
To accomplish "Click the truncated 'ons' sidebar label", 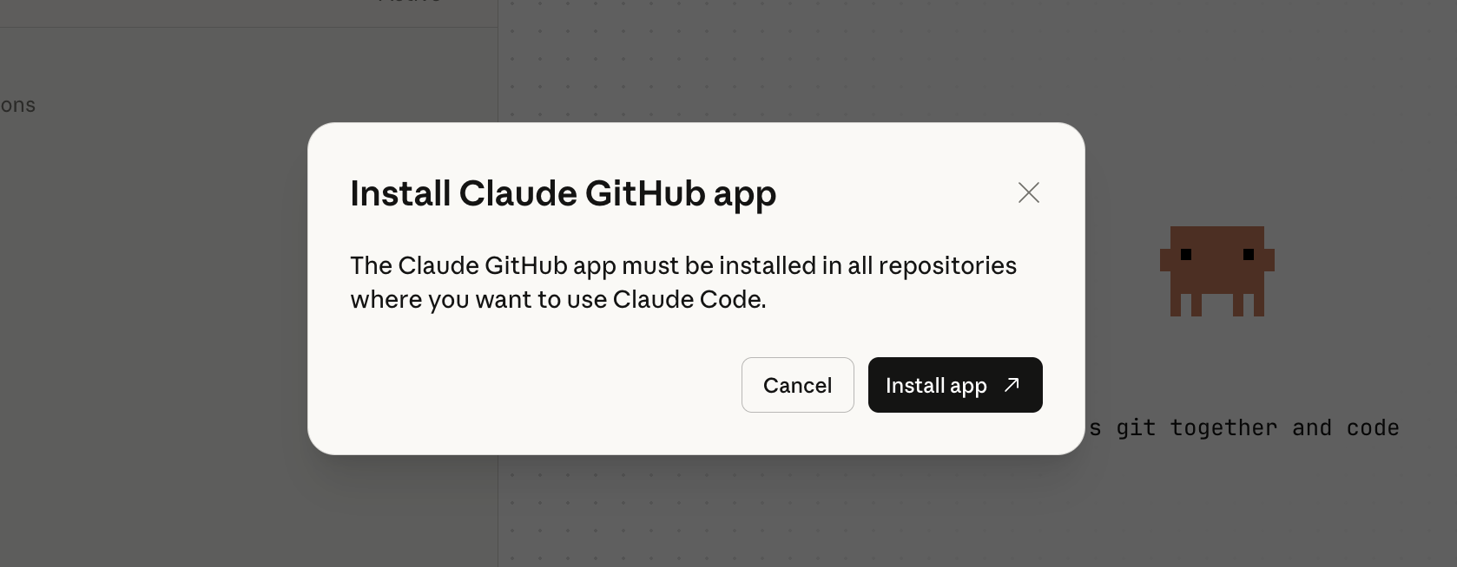I will pos(18,106).
